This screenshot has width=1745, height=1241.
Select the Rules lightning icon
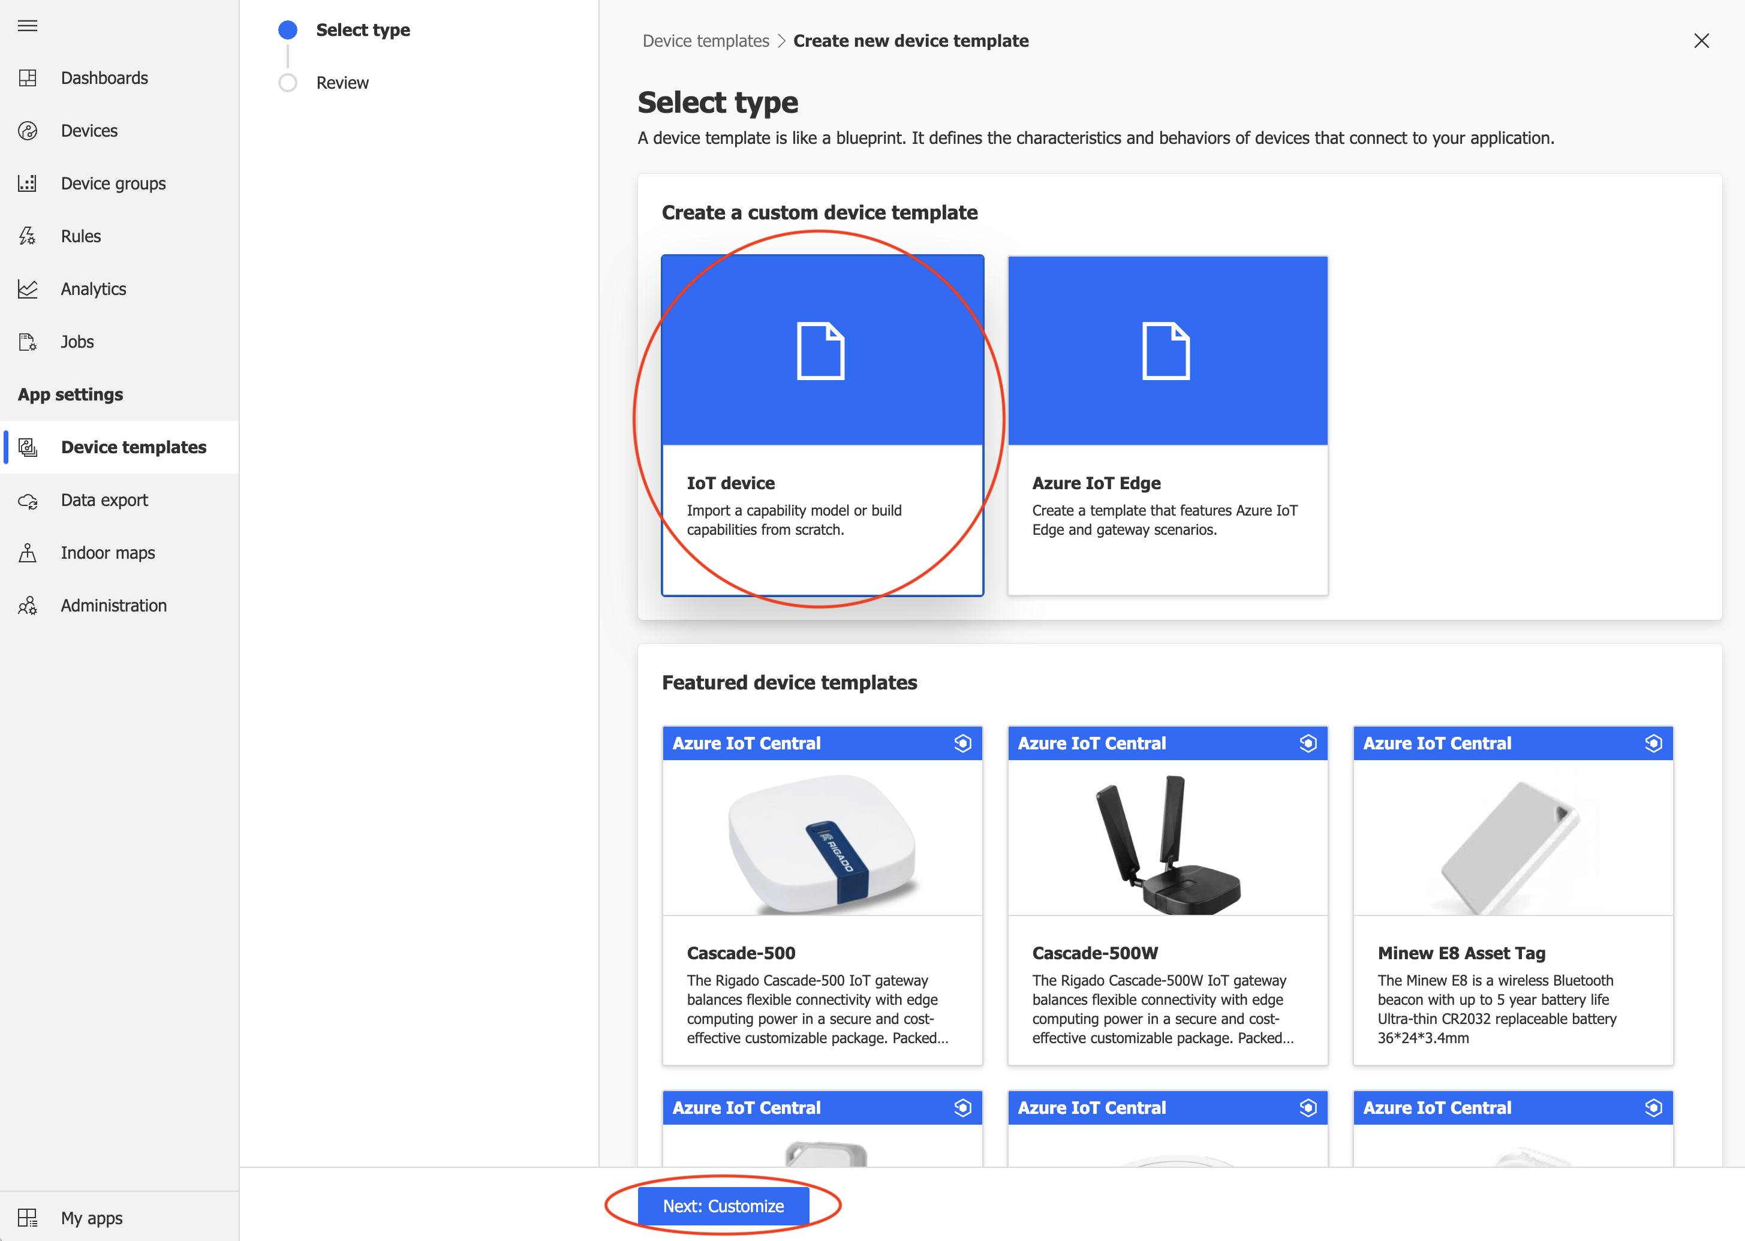pyautogui.click(x=28, y=236)
